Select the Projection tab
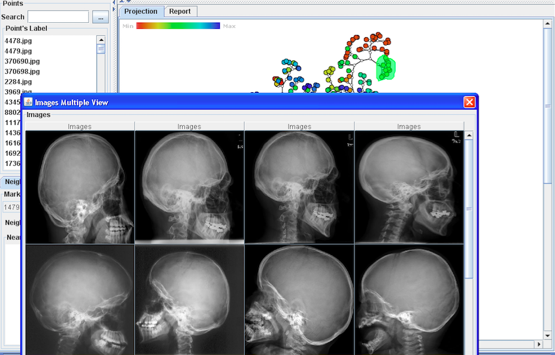This screenshot has height=355, width=555. [141, 11]
